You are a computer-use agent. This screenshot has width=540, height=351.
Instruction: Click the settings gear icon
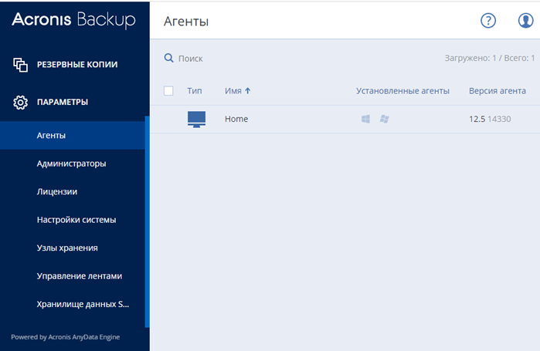coord(21,102)
